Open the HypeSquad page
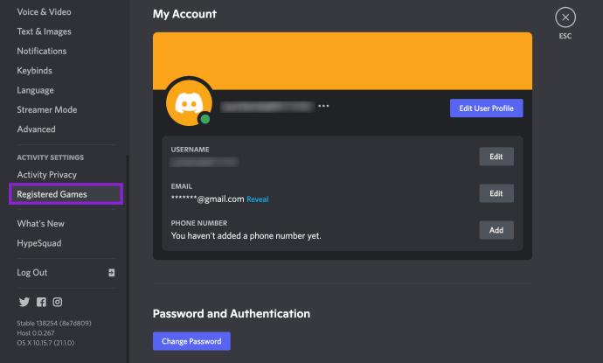Viewport: 603px width, 363px height. [39, 243]
